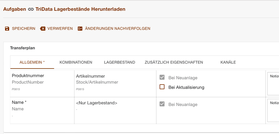Click the ProductNumber subtitle text
279x134 pixels.
[x=28, y=82]
